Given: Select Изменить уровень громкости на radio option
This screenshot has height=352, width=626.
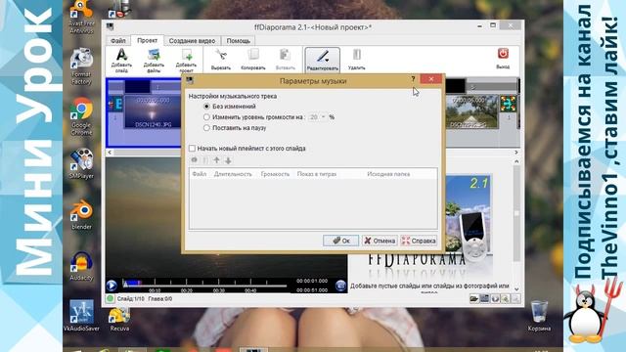Looking at the screenshot, I should (x=206, y=117).
